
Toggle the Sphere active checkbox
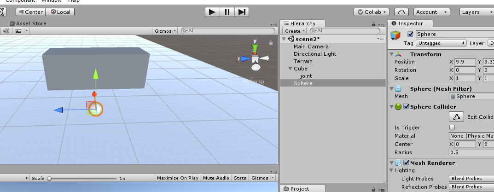point(410,34)
